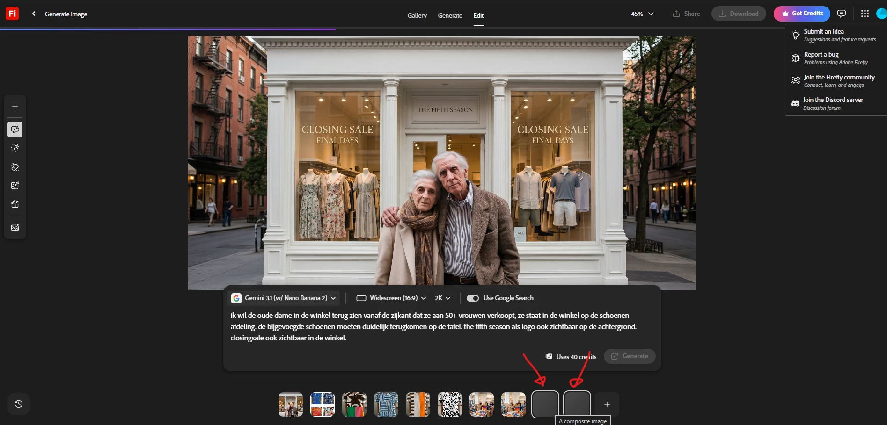Choose Join the Discord server entry
Image resolution: width=887 pixels, height=425 pixels.
click(x=836, y=103)
